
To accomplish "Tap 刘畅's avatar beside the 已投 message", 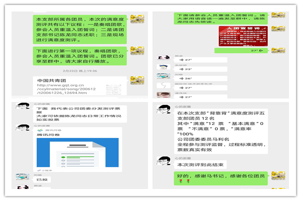I will coord(22,177).
